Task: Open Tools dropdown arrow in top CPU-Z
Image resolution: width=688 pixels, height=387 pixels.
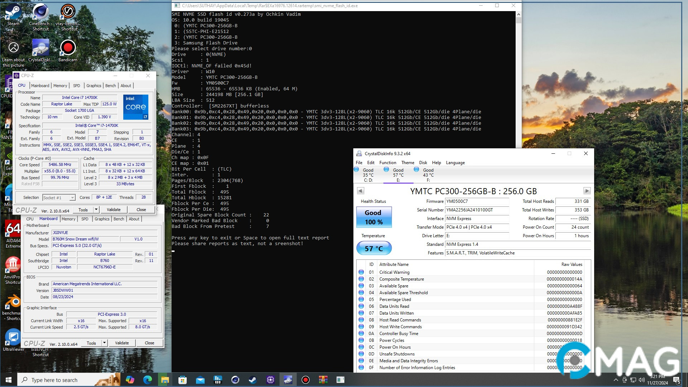Action: click(96, 210)
